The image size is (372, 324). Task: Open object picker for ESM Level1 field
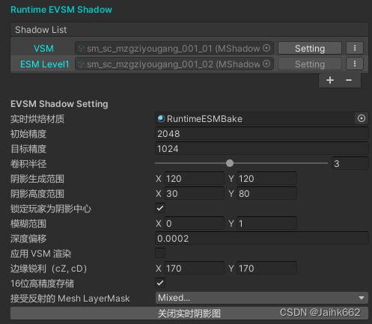tap(266, 64)
